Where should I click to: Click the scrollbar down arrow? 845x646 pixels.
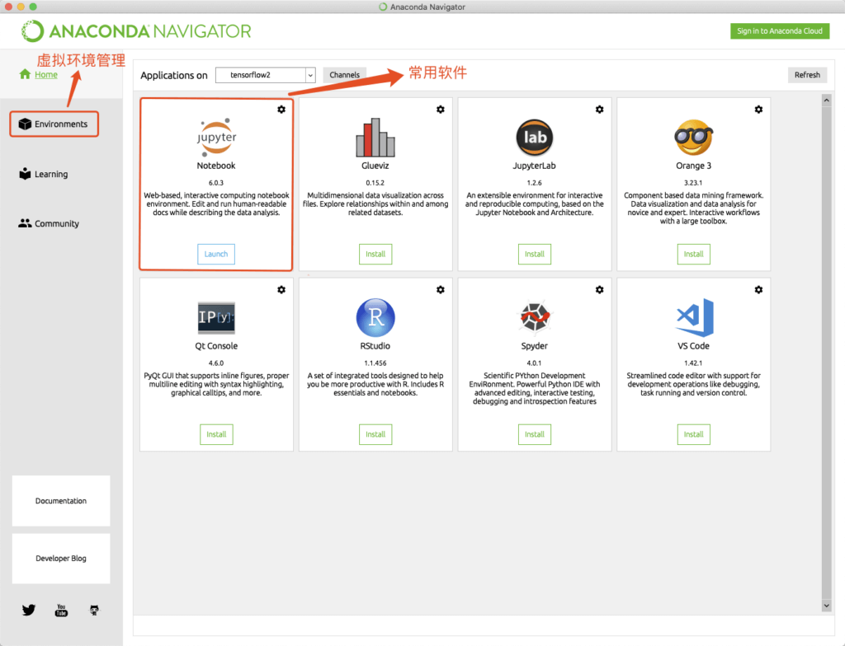(827, 606)
